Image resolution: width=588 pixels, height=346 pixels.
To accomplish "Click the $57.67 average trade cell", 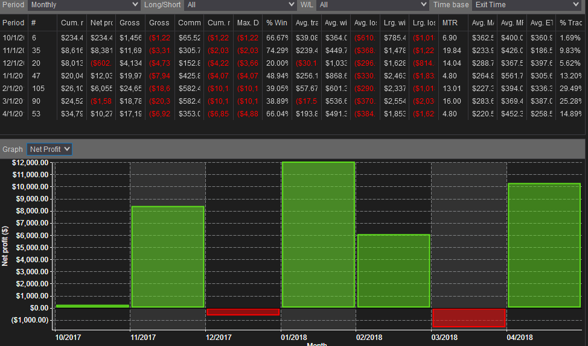I will point(306,89).
